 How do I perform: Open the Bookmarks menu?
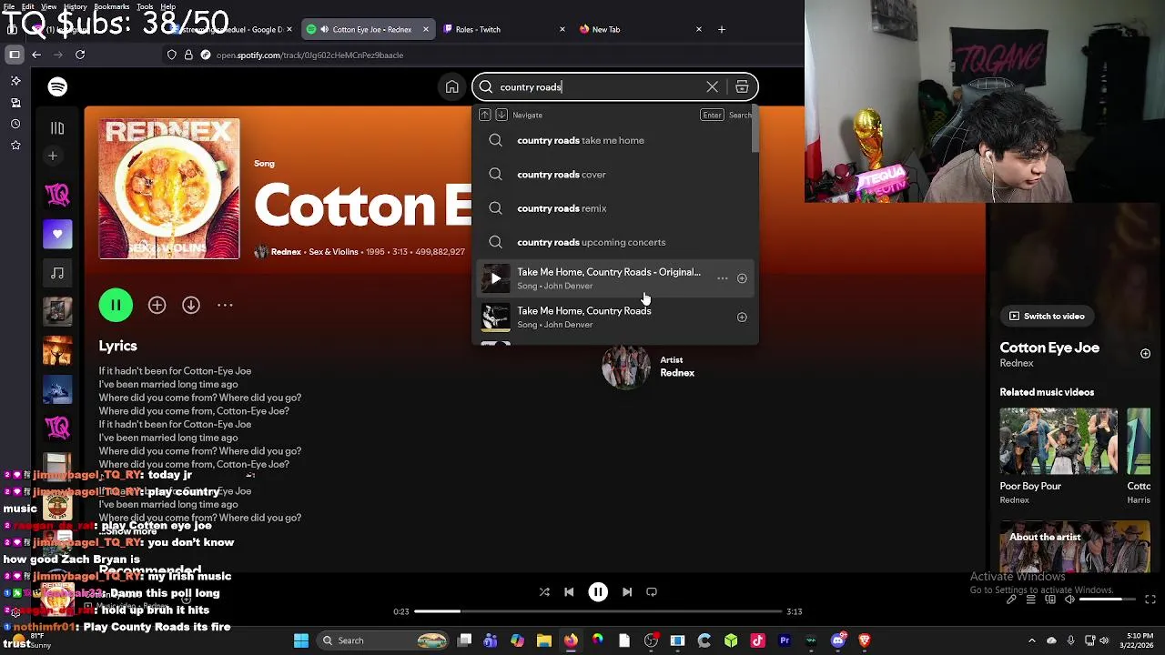point(111,6)
